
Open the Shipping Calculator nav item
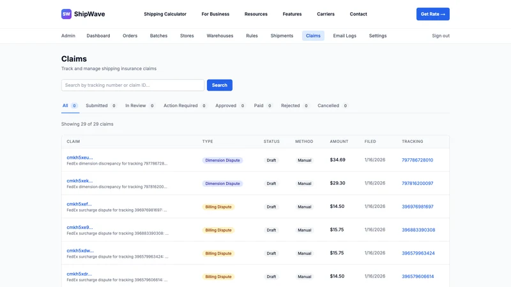click(165, 14)
